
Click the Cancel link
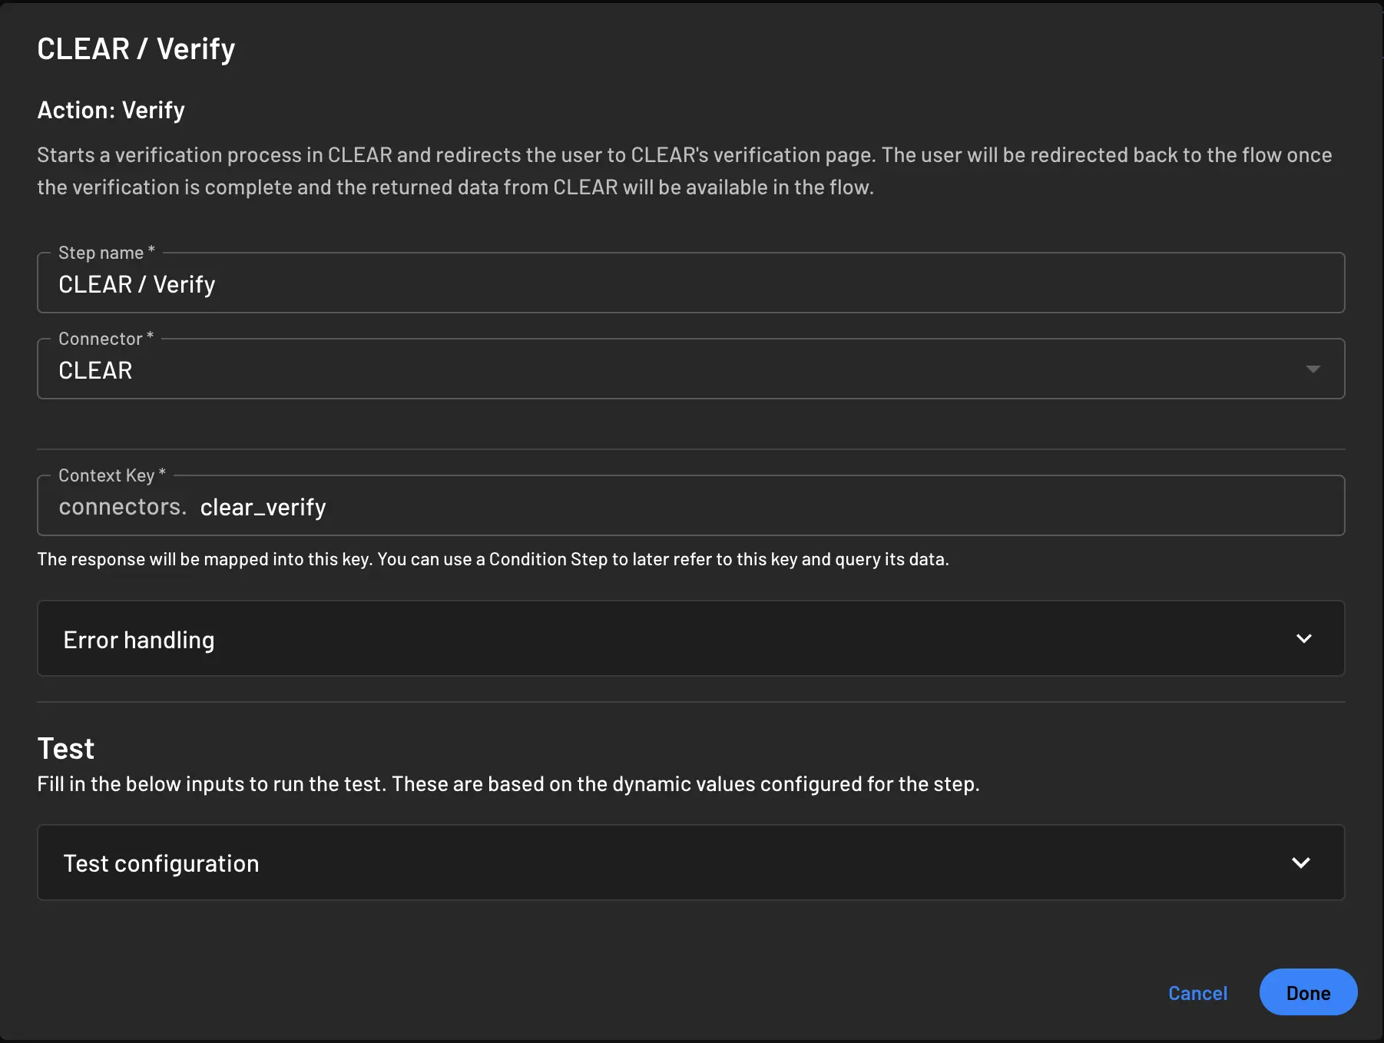[x=1197, y=993]
